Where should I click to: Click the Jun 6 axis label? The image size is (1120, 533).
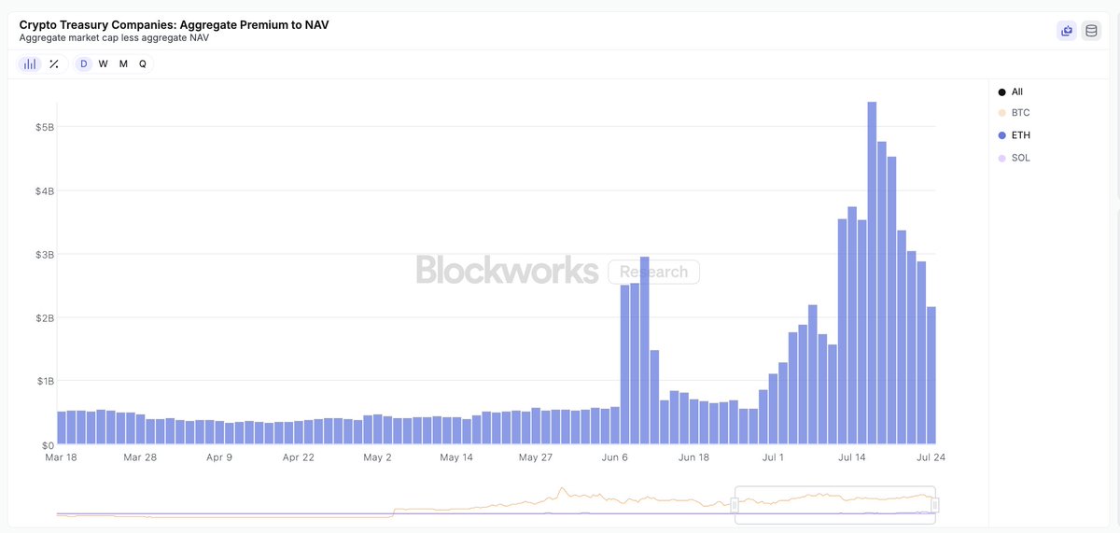point(616,457)
